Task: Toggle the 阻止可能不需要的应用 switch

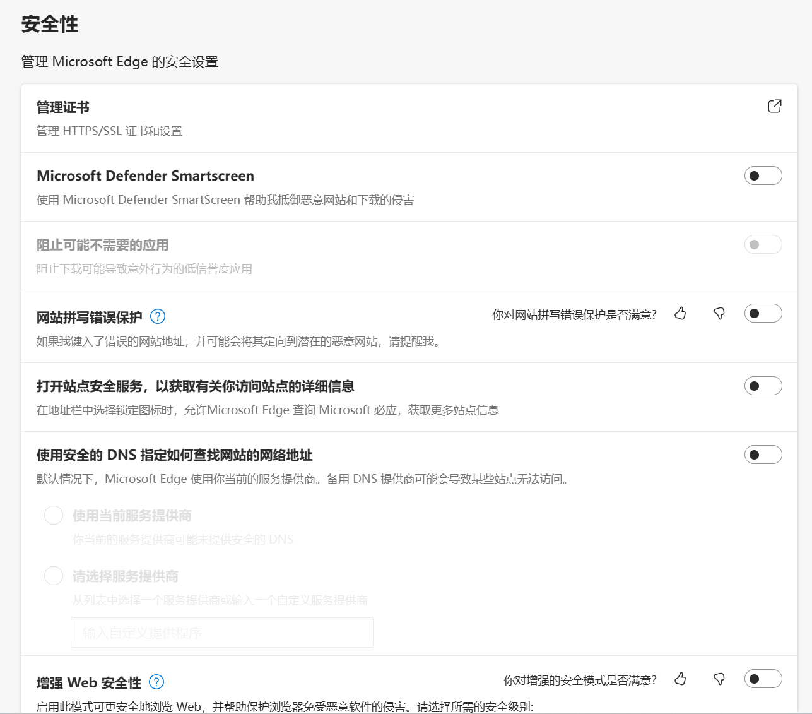Action: point(763,244)
